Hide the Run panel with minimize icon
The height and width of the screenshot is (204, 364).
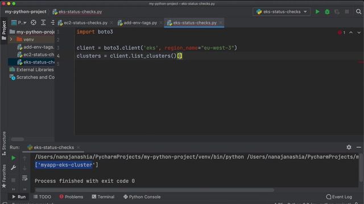(x=359, y=147)
